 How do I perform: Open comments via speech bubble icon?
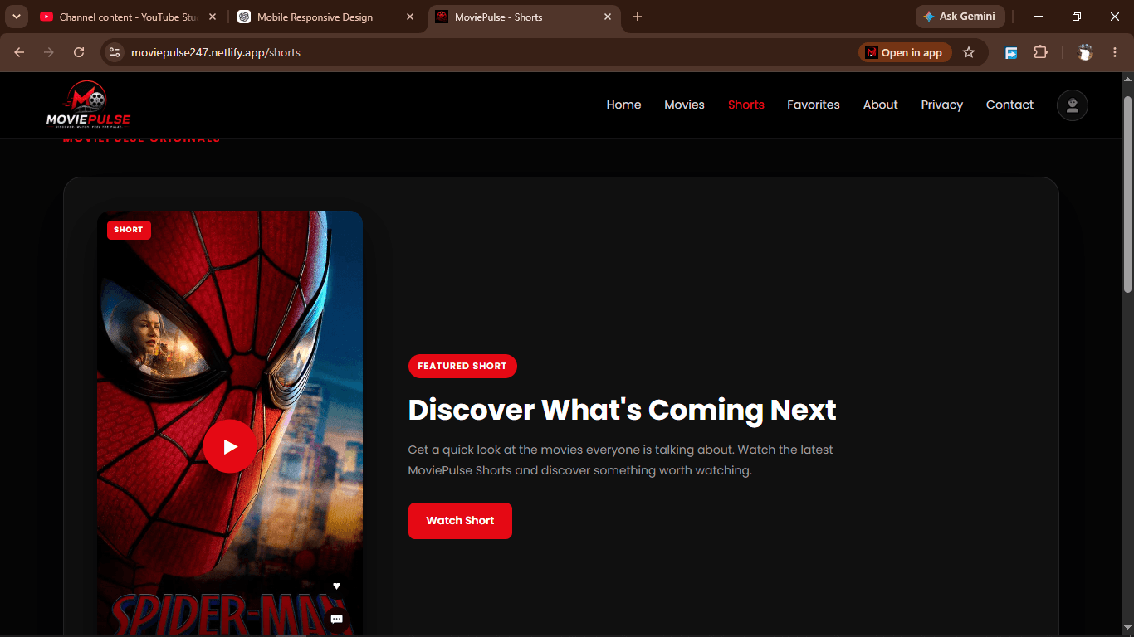click(337, 620)
